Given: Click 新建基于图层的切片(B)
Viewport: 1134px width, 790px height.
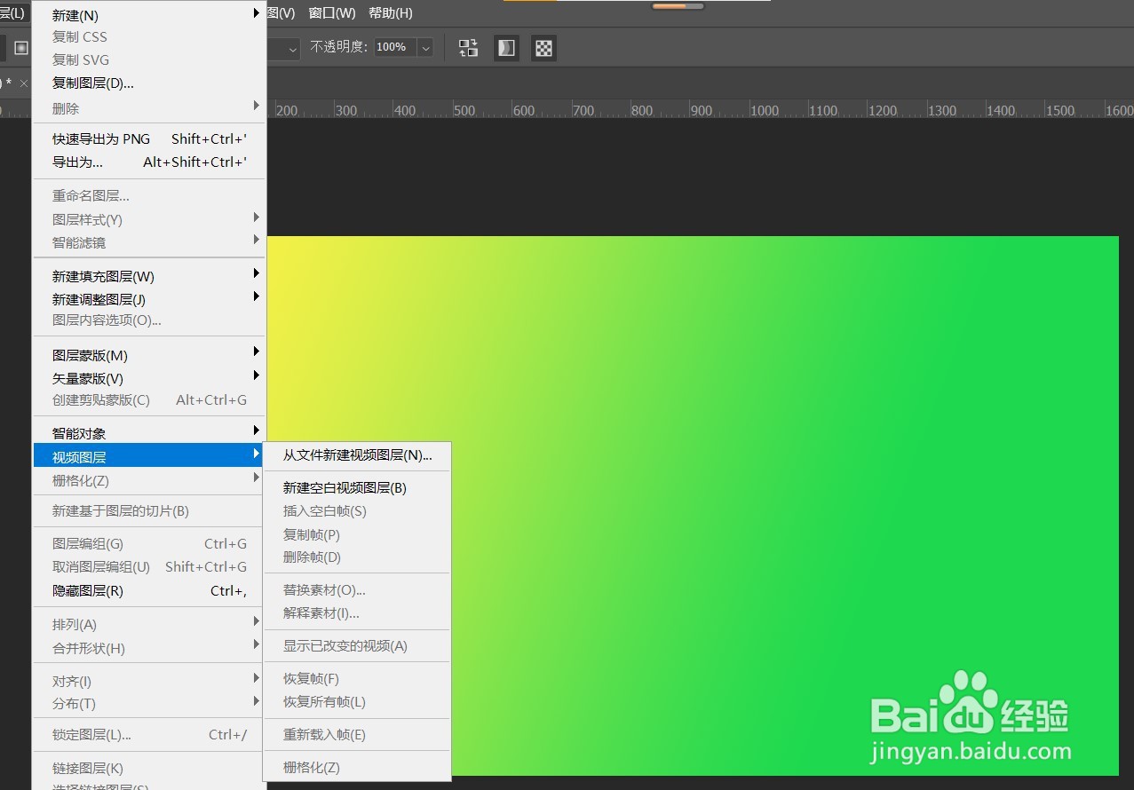Looking at the screenshot, I should point(149,510).
